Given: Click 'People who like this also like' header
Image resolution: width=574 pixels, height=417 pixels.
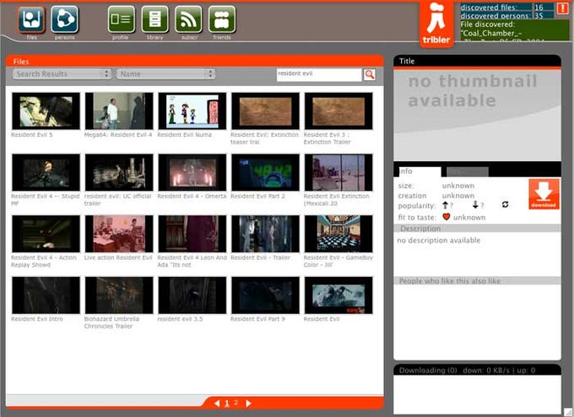Looking at the screenshot, I should pos(477,281).
